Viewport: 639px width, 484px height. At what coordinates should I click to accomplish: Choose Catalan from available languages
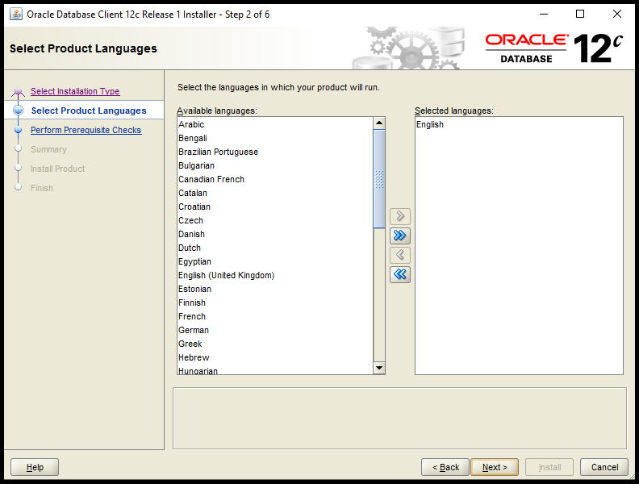click(275, 193)
